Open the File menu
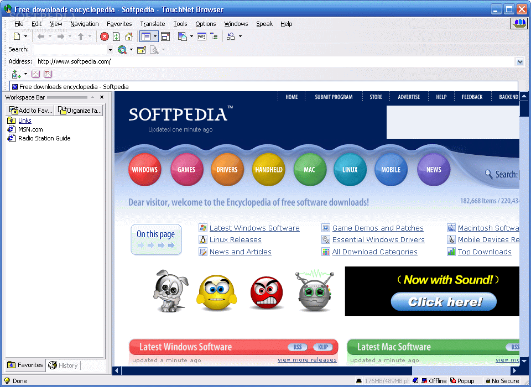The height and width of the screenshot is (387, 531). click(19, 24)
